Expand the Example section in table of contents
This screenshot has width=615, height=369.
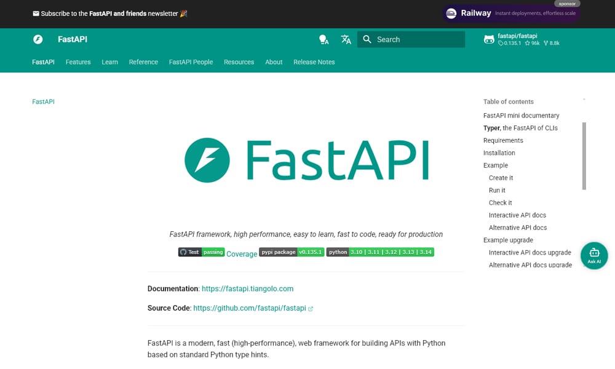pos(495,165)
